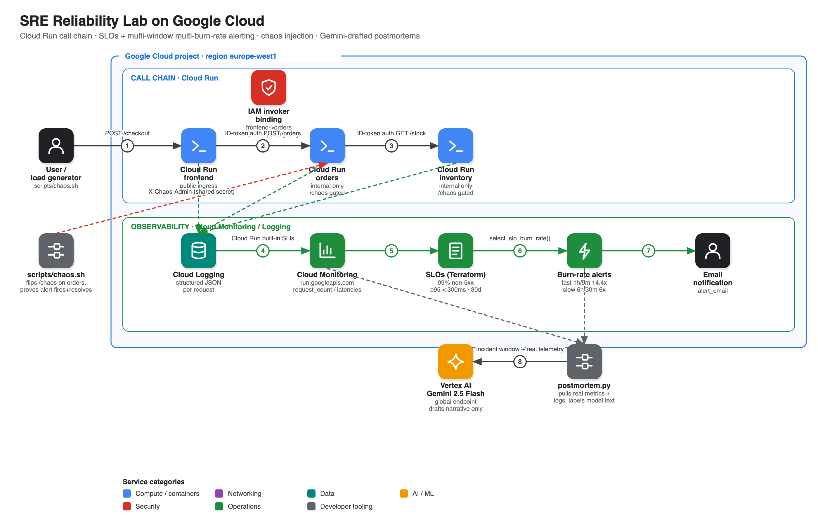
Task: Click the SLOs (Terraform) document icon
Action: (455, 251)
